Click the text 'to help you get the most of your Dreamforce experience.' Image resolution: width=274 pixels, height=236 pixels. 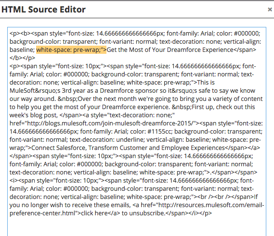[x=90, y=107]
